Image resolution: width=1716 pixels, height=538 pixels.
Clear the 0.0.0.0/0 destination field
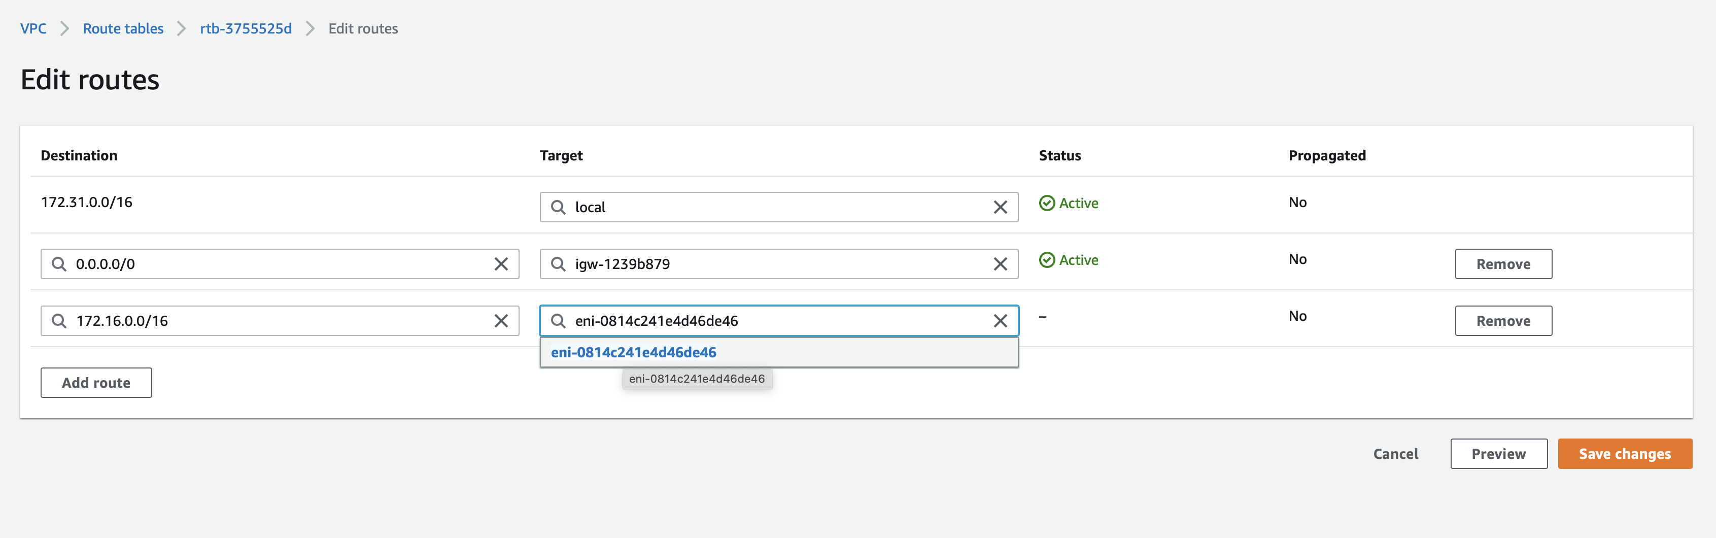(501, 264)
